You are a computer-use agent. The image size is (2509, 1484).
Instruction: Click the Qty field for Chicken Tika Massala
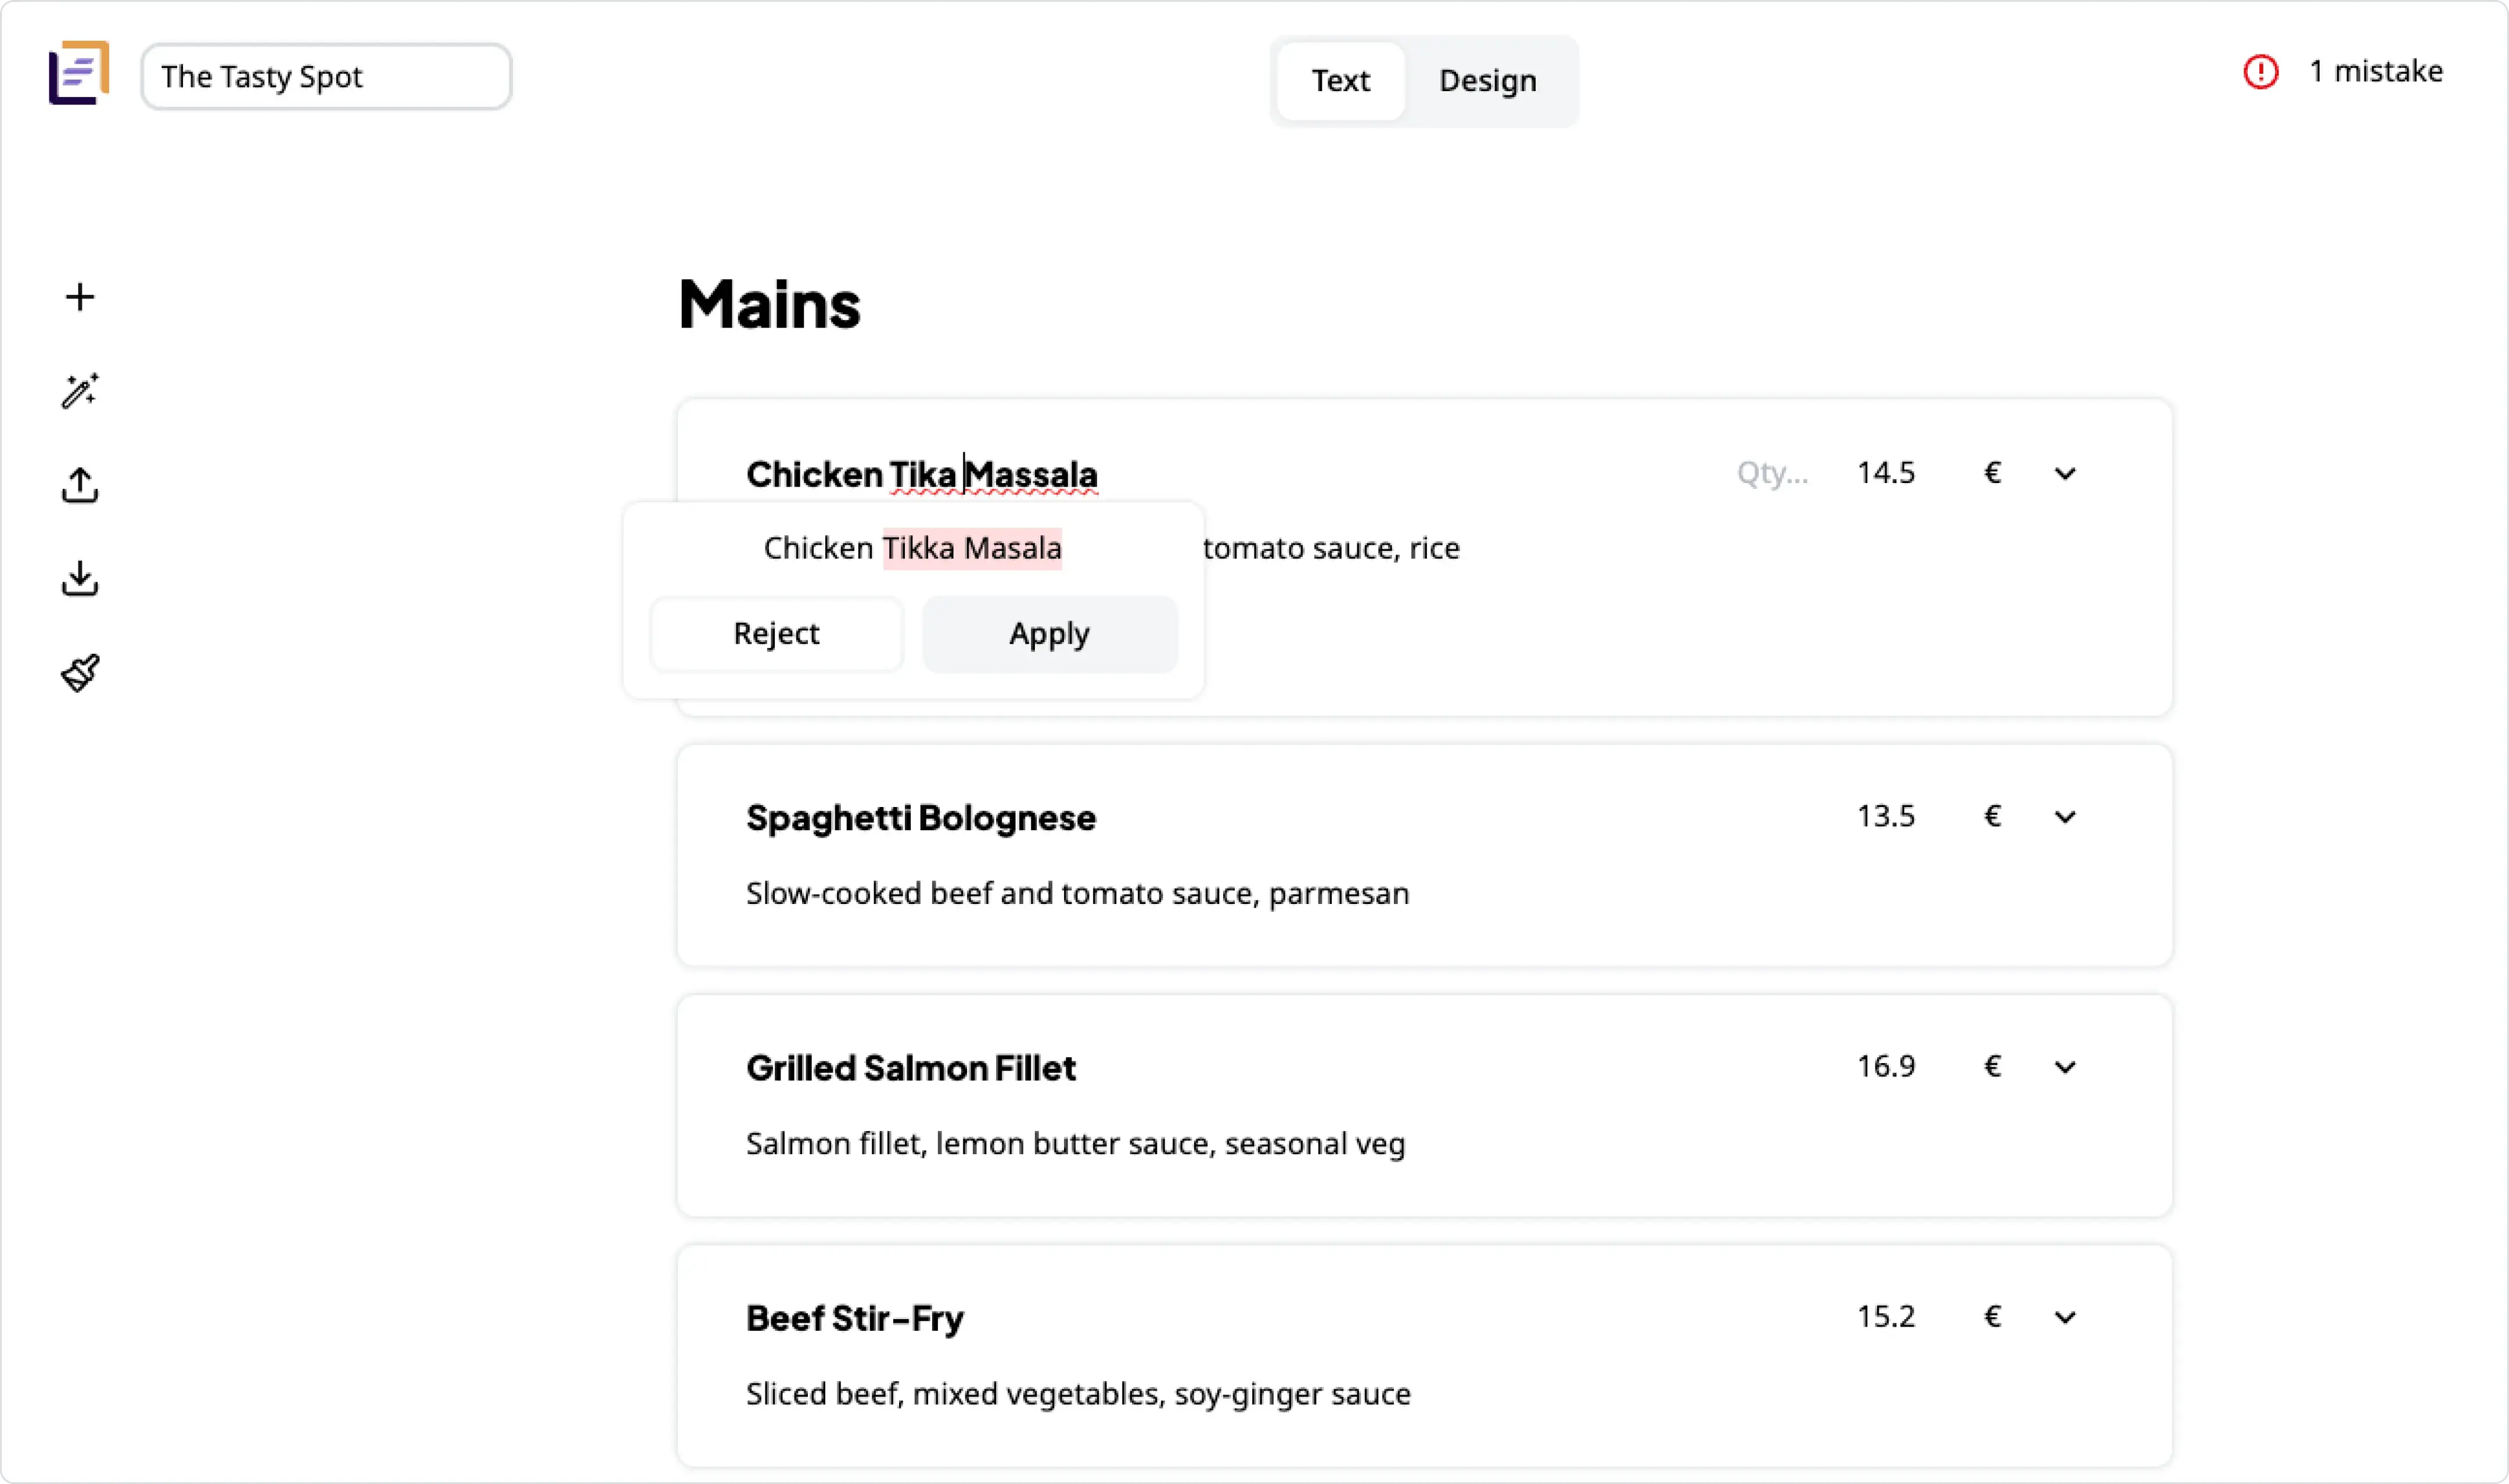click(1771, 473)
